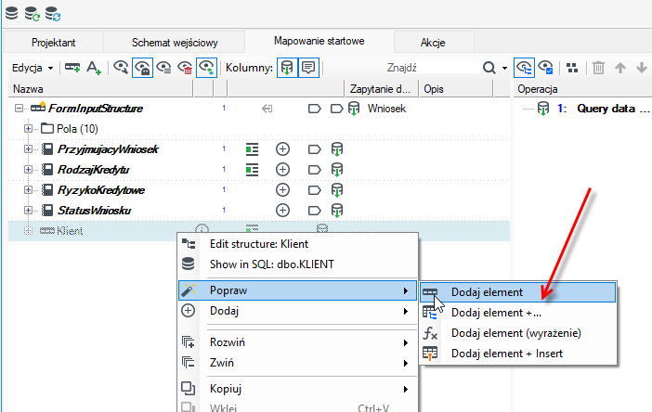Viewport: 652px width, 412px height.
Task: Click the database icon with green refresh badge
Action: coord(32,13)
